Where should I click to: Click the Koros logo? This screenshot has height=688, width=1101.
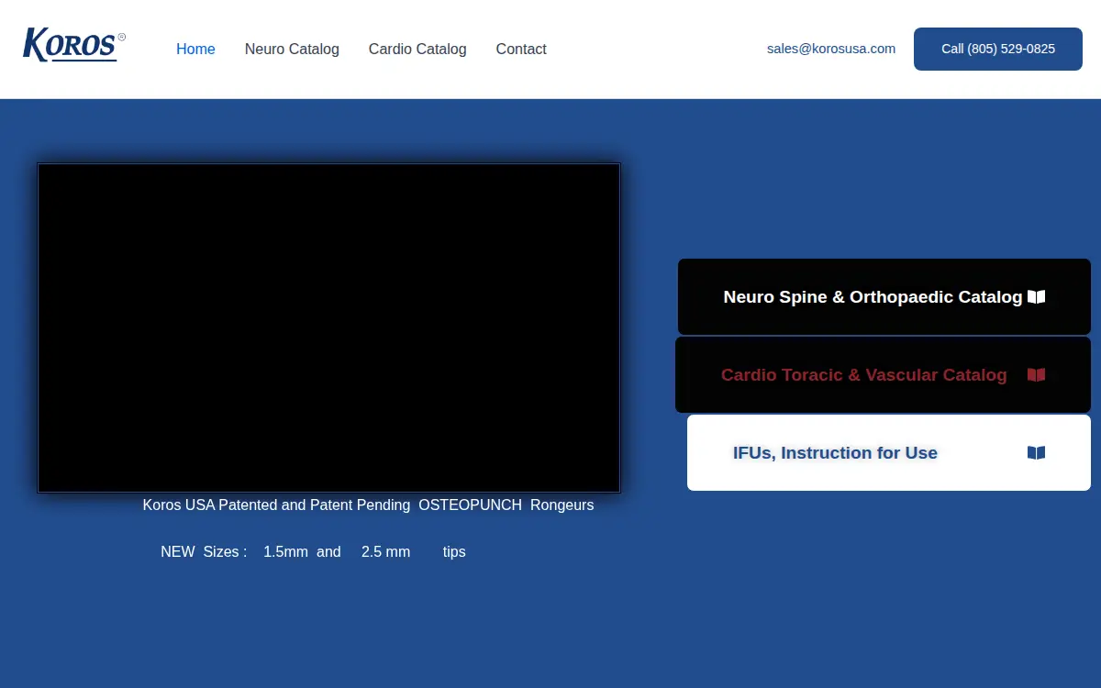coord(74,45)
